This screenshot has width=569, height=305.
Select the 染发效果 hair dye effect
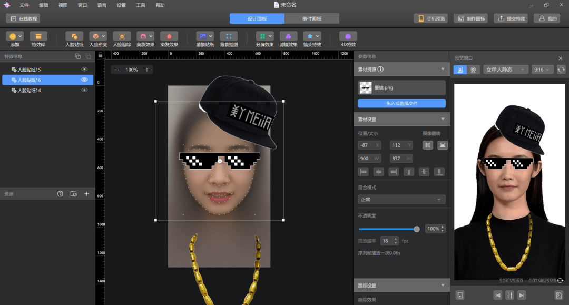169,39
